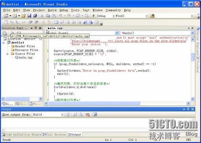201x143 pixels.
Task: Click the editor horizontal scrollbar thumb
Action: coord(94,103)
